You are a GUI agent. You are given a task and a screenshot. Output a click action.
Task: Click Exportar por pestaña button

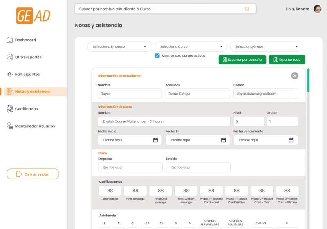tap(242, 59)
